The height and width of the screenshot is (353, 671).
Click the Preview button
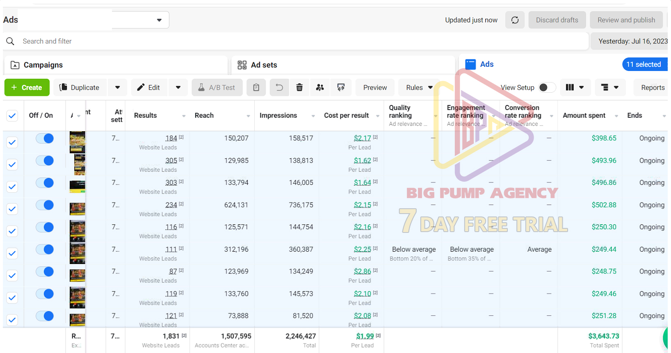point(375,87)
